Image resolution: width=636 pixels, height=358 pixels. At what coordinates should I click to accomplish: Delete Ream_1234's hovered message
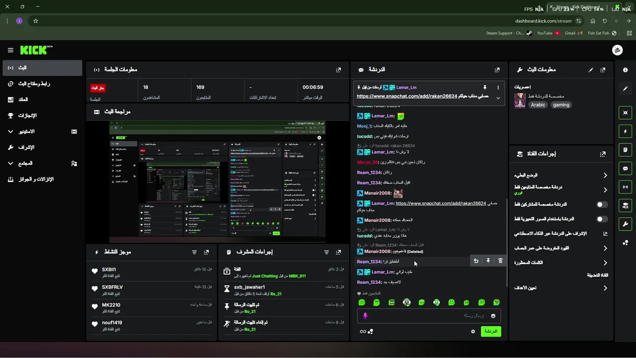(x=500, y=261)
